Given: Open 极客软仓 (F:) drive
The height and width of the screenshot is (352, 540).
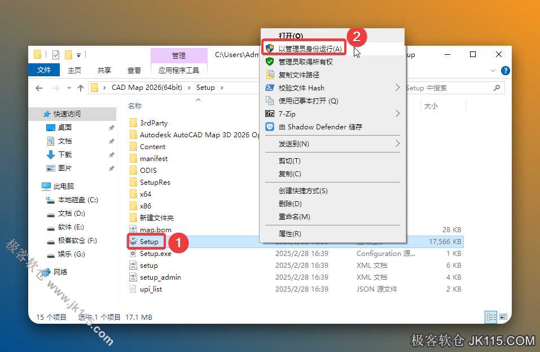Looking at the screenshot, I should (77, 241).
